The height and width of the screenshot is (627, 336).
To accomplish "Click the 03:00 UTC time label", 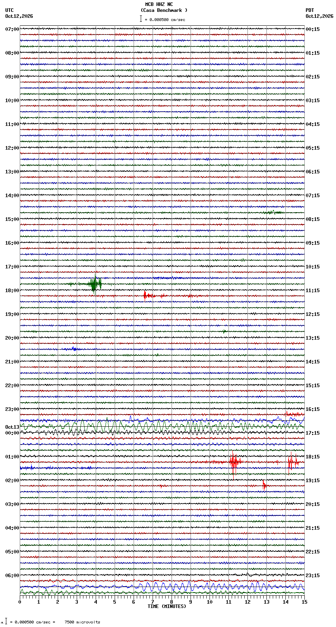I will 12,504.
